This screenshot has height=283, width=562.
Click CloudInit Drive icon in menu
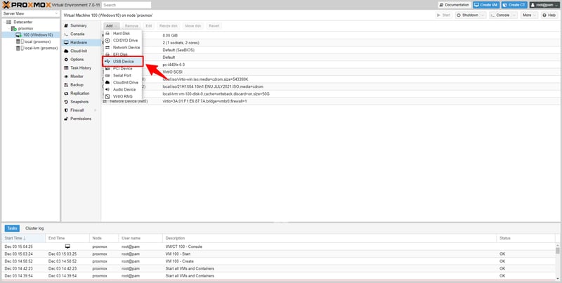coord(107,82)
